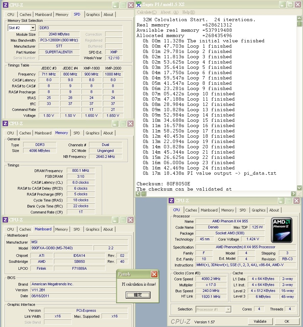Switch to Caches tab in SPD window
303x327 pixels.
[25, 15]
